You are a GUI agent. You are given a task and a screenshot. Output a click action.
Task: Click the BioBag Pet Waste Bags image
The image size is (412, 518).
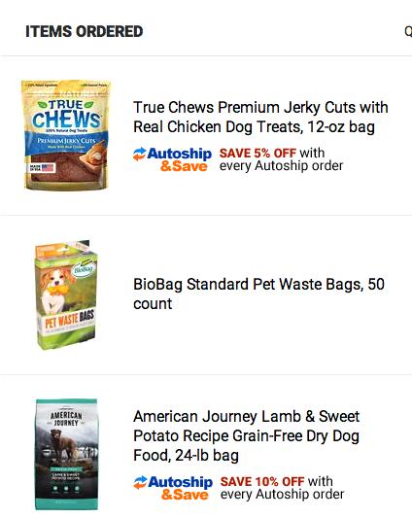(x=66, y=294)
